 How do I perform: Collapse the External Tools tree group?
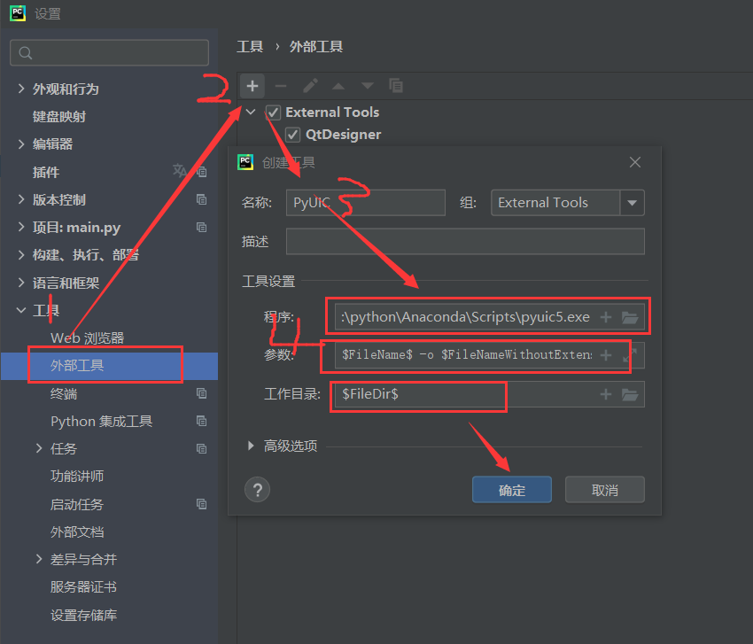click(x=251, y=113)
